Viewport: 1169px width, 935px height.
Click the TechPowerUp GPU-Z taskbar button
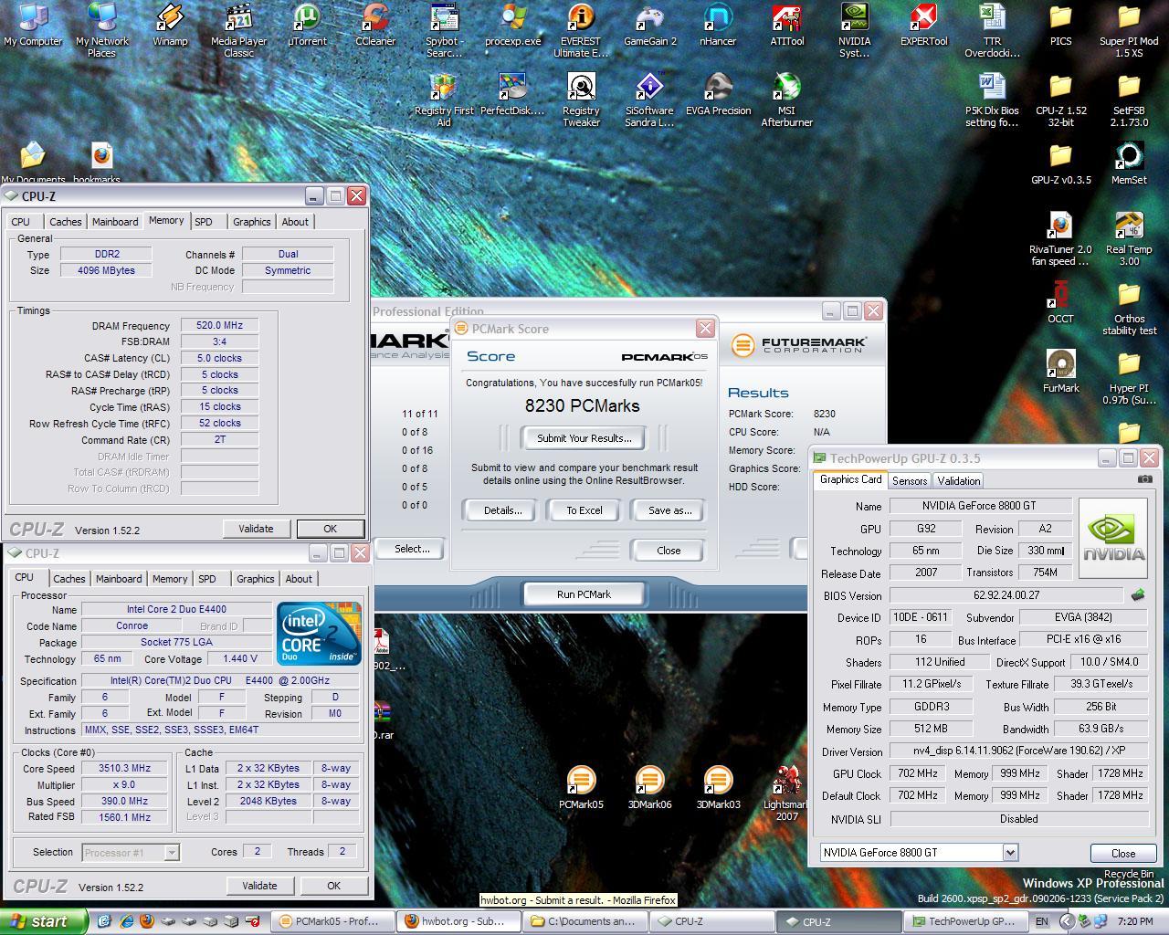click(x=964, y=921)
